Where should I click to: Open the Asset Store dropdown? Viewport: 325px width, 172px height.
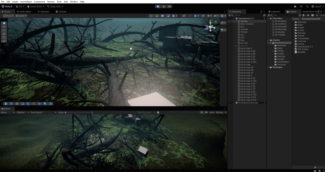[x=35, y=7]
